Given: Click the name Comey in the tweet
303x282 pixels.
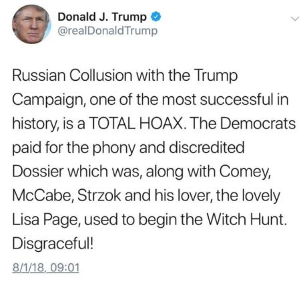Looking at the screenshot, I should [244, 172].
